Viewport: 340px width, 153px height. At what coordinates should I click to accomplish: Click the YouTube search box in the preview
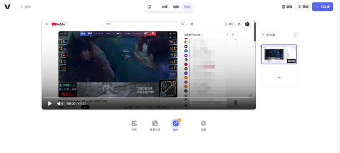[x=141, y=24]
